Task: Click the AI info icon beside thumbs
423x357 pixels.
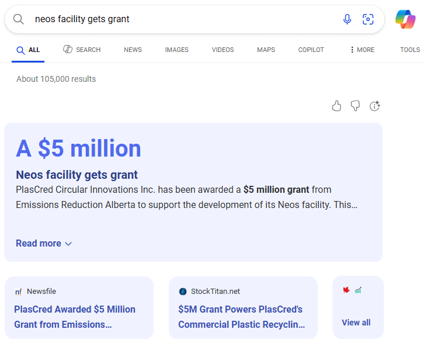Action: coord(375,106)
